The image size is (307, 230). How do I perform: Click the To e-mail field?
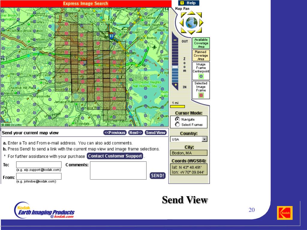click(39, 165)
